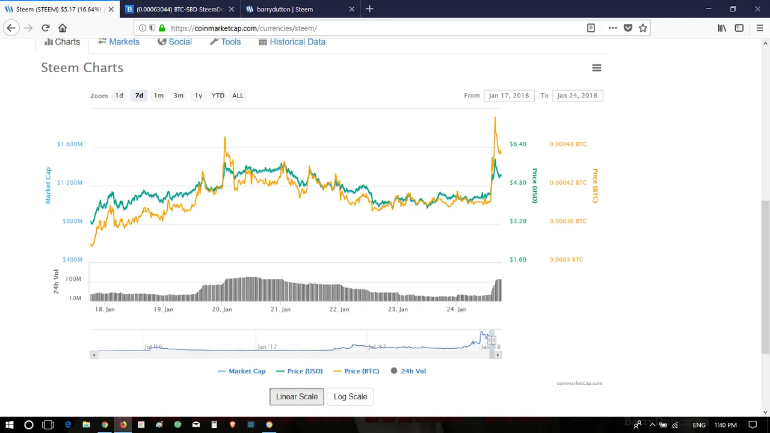Screen dimensions: 770x433
Task: Open the Firefox library icon
Action: (x=722, y=28)
